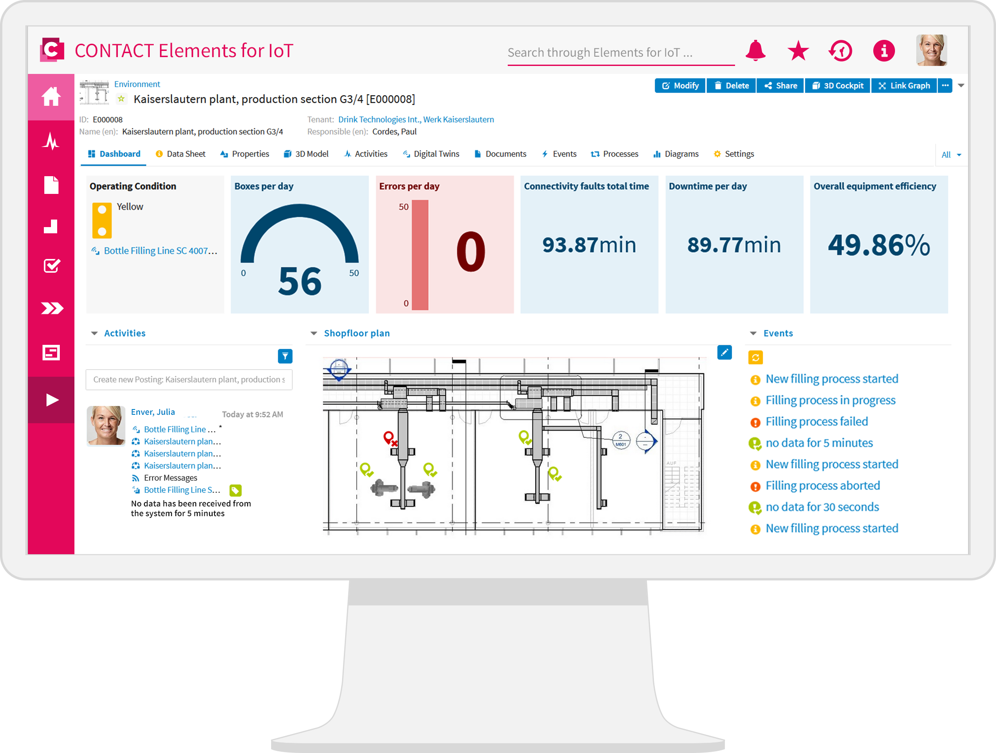Open Enver, Julia author link
996x753 pixels.
click(153, 412)
